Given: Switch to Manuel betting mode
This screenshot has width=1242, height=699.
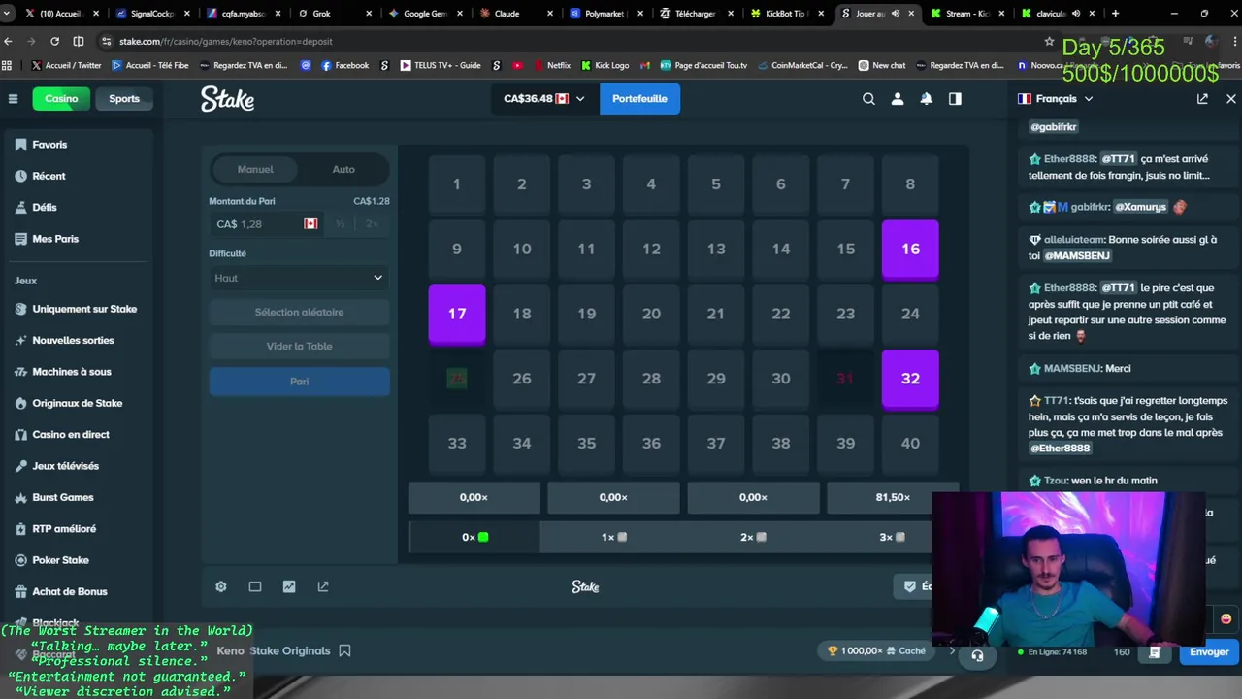Looking at the screenshot, I should [255, 169].
